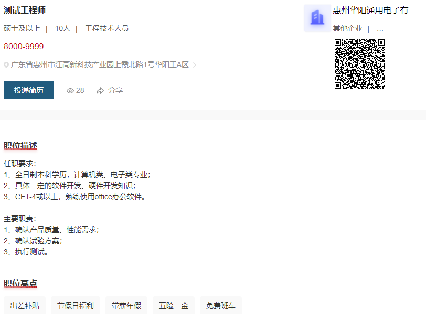This screenshot has height=314, width=426.
Task: Click the line 确认产品质量、性能需求
Action: 51,230
